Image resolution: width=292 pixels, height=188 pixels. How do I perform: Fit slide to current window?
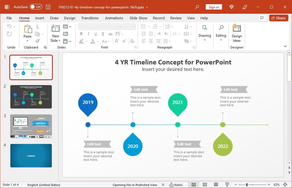click(x=285, y=185)
